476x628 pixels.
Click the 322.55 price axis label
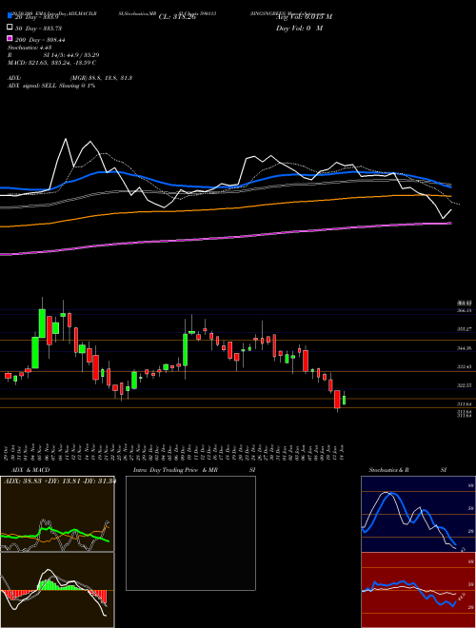click(x=464, y=385)
